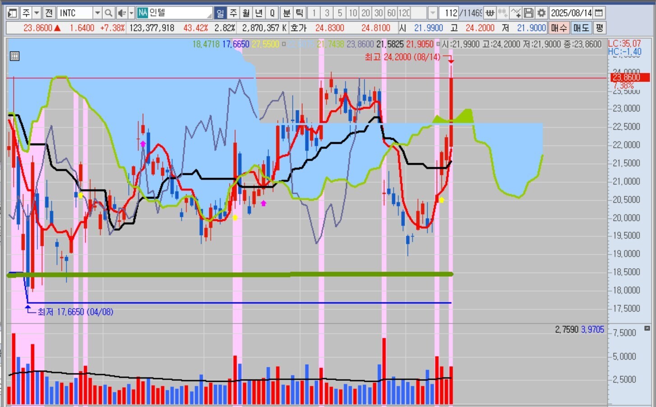656x407 pixels.
Task: Switch chart to weekly 주 period
Action: tap(233, 13)
